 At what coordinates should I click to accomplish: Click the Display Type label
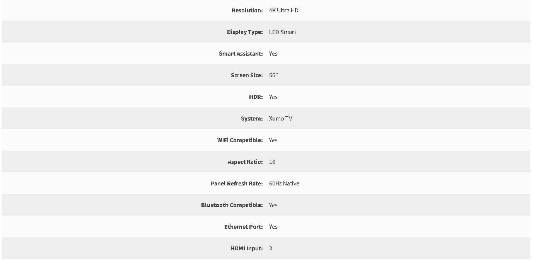pos(245,32)
